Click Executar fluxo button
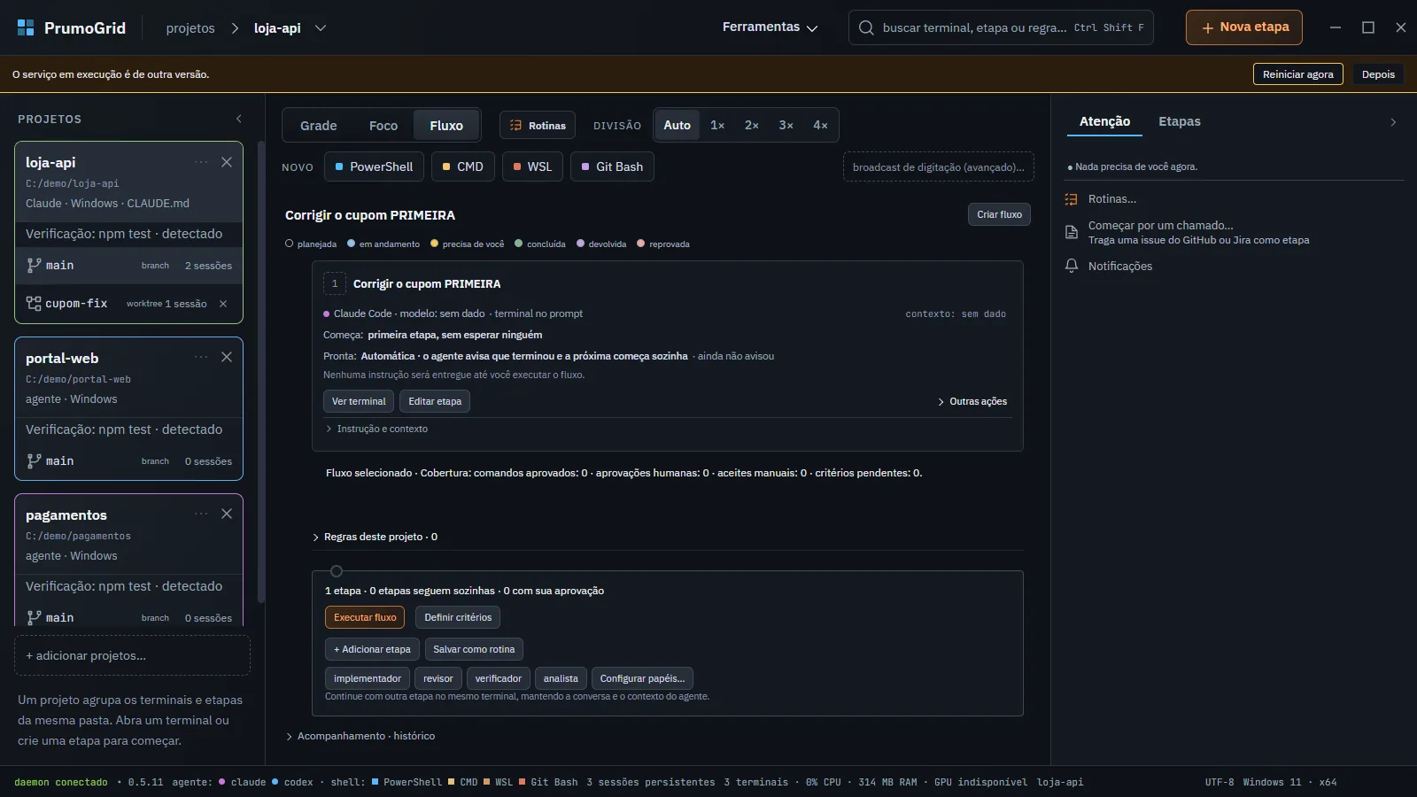This screenshot has height=797, width=1417. pos(365,617)
